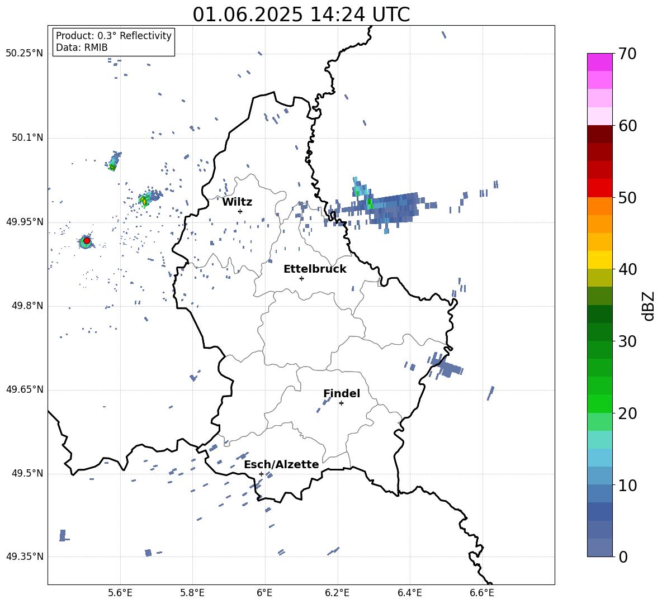
Task: Click the 'dBZ' colorbar axis label
Action: [649, 306]
